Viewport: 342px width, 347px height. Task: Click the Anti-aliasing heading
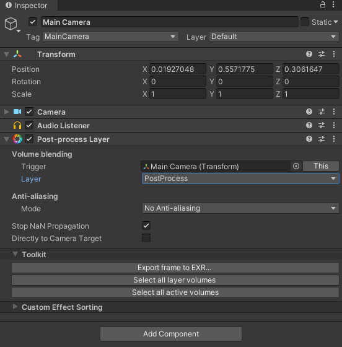click(35, 196)
